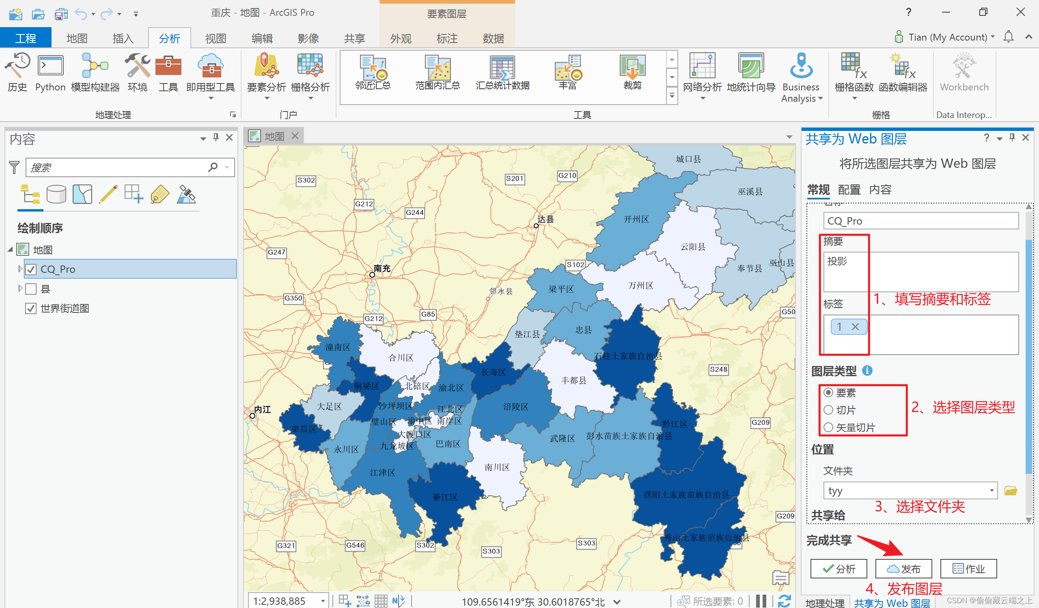The image size is (1039, 608).
Task: Click the layer type info icon
Action: click(867, 370)
